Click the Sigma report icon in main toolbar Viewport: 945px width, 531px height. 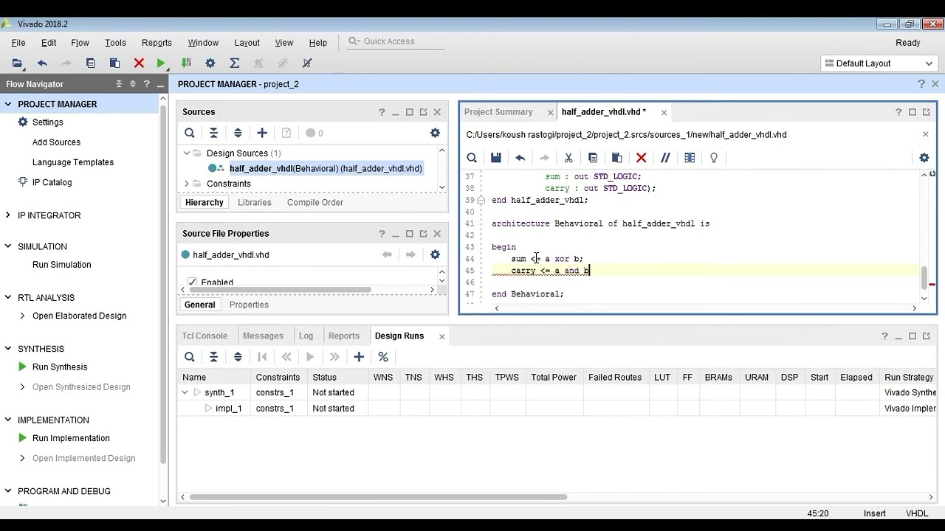(235, 63)
